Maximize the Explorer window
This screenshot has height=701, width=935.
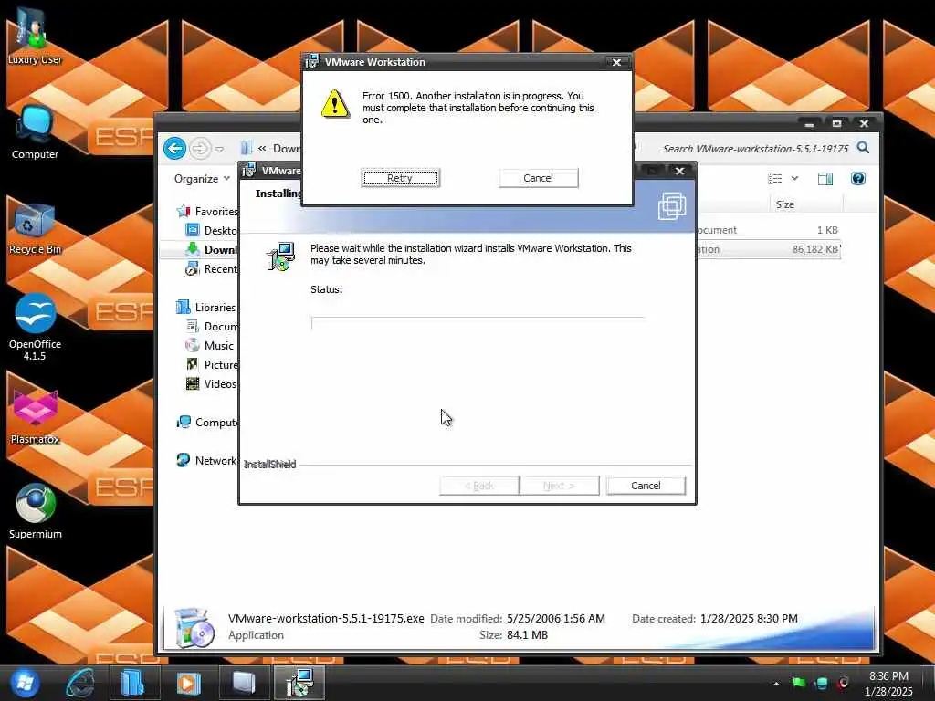pyautogui.click(x=836, y=124)
